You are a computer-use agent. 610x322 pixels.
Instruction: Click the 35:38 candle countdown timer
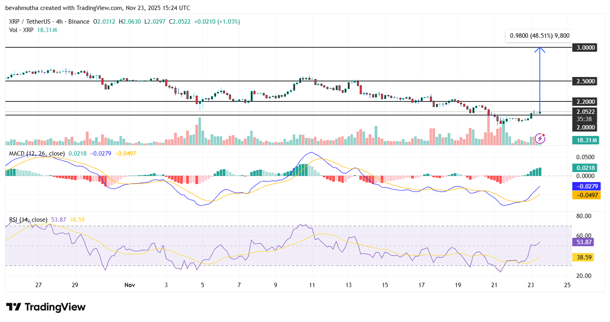585,119
